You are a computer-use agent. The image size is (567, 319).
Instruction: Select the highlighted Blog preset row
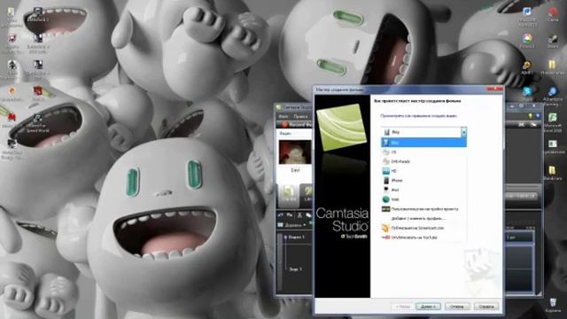click(423, 143)
